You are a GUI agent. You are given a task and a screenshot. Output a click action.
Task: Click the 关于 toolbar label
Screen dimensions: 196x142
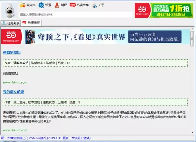101,5
